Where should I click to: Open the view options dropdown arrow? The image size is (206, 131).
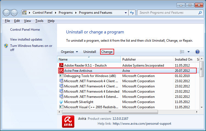(189, 52)
